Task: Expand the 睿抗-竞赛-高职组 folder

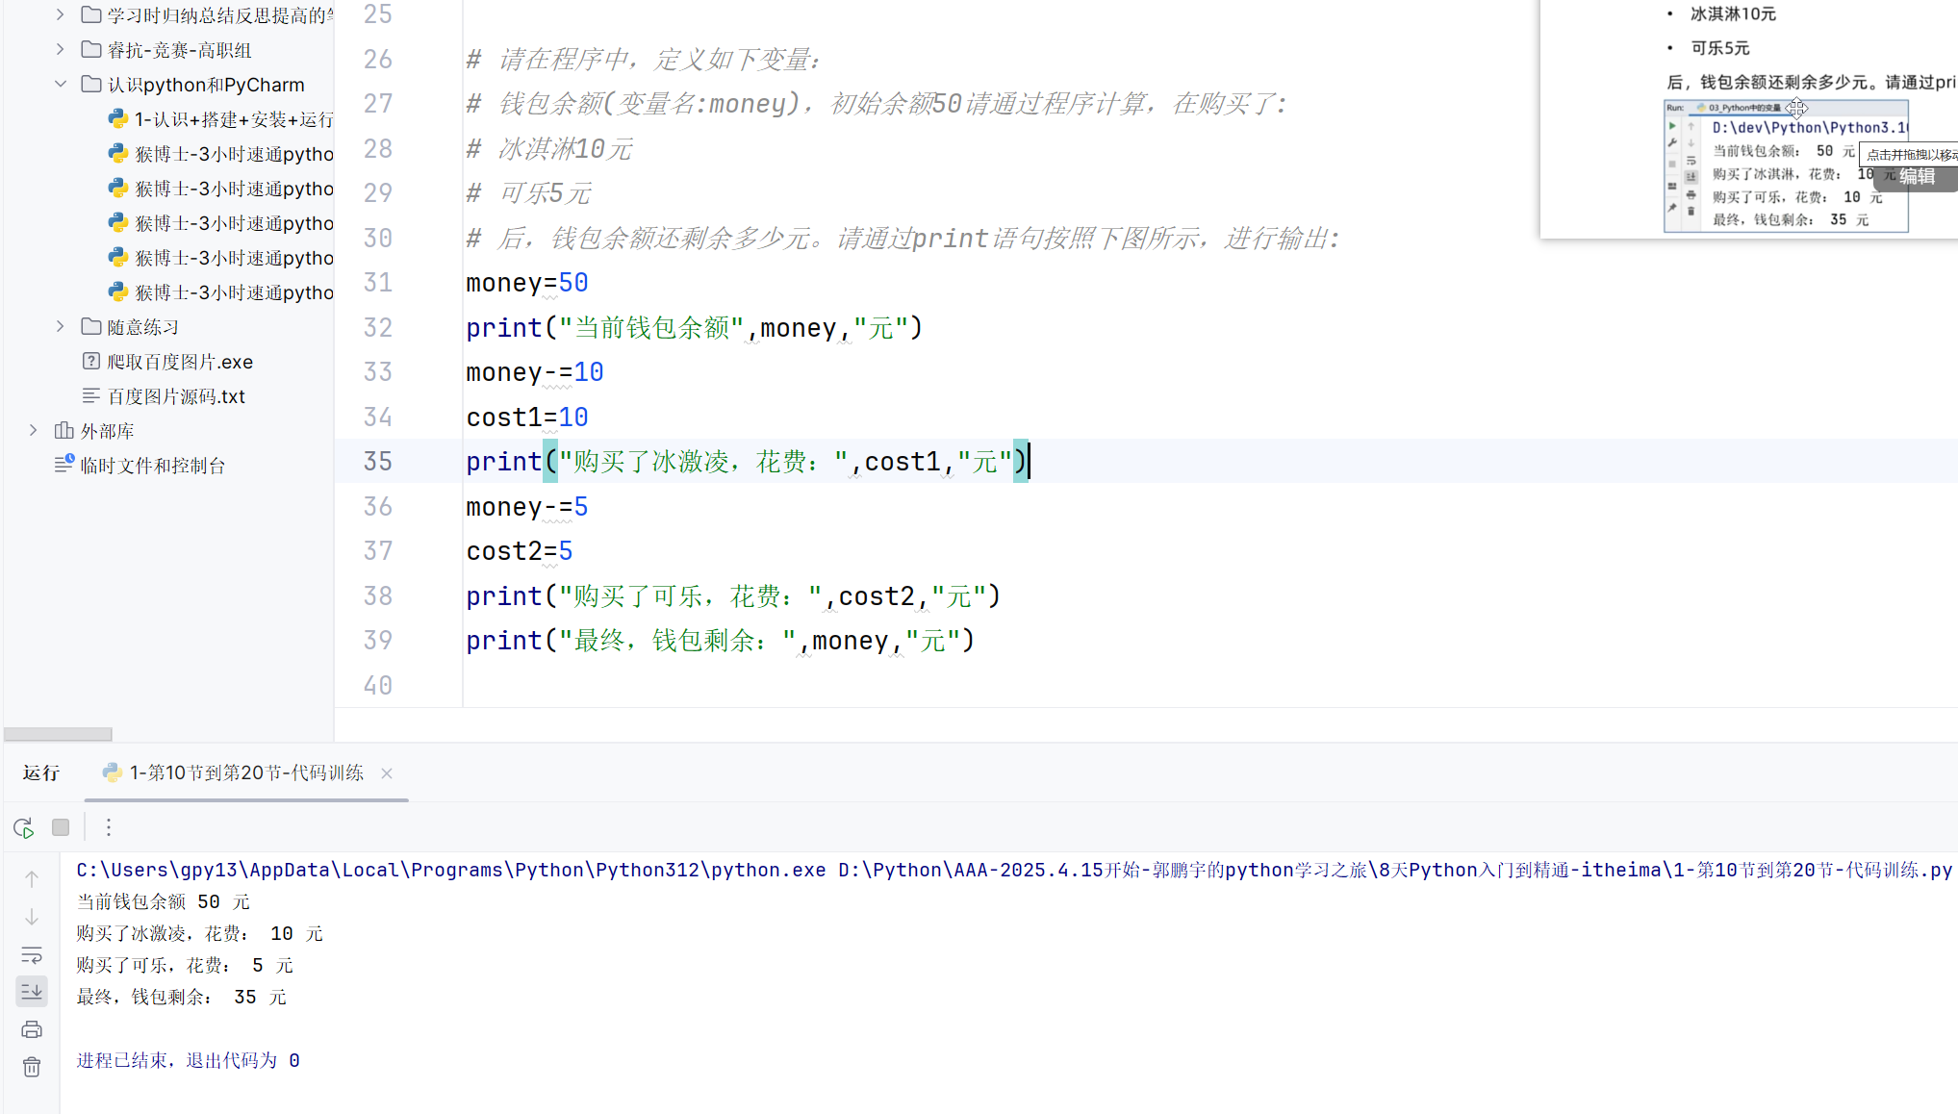Action: pyautogui.click(x=61, y=50)
